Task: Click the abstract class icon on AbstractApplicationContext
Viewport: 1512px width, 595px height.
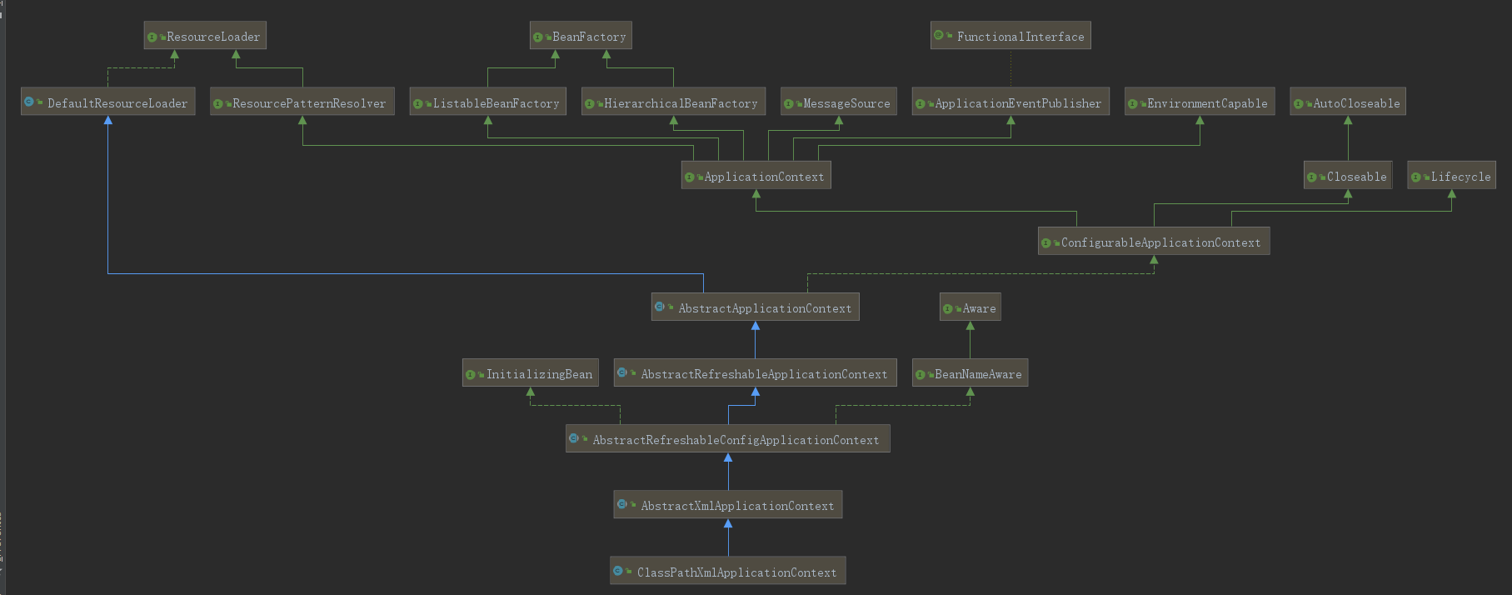Action: pyautogui.click(x=660, y=307)
